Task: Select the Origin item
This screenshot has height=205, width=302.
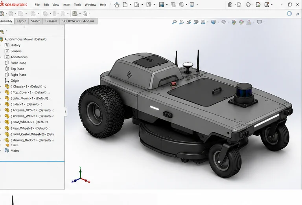Action: [x=12, y=81]
